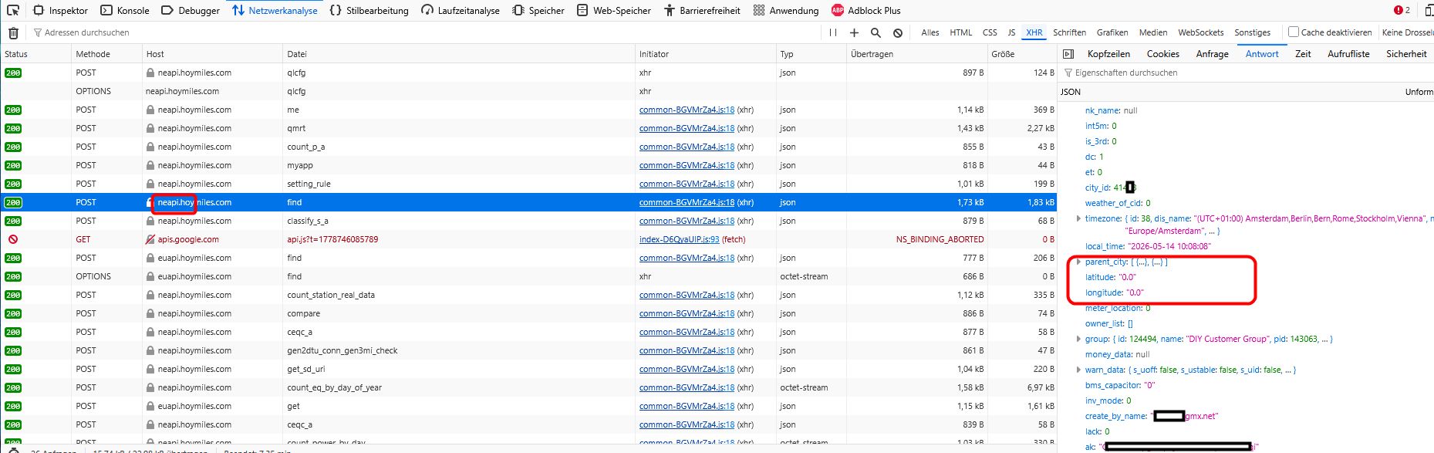This screenshot has width=1434, height=453.
Task: Click the Adblock Plus ABP icon
Action: point(838,10)
